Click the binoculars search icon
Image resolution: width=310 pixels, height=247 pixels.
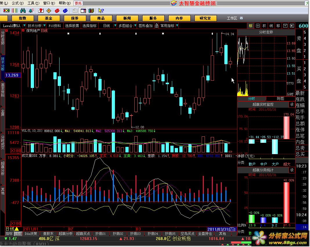coord(23,11)
